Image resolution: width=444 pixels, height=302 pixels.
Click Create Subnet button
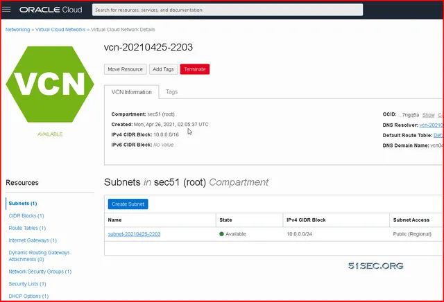(x=128, y=204)
